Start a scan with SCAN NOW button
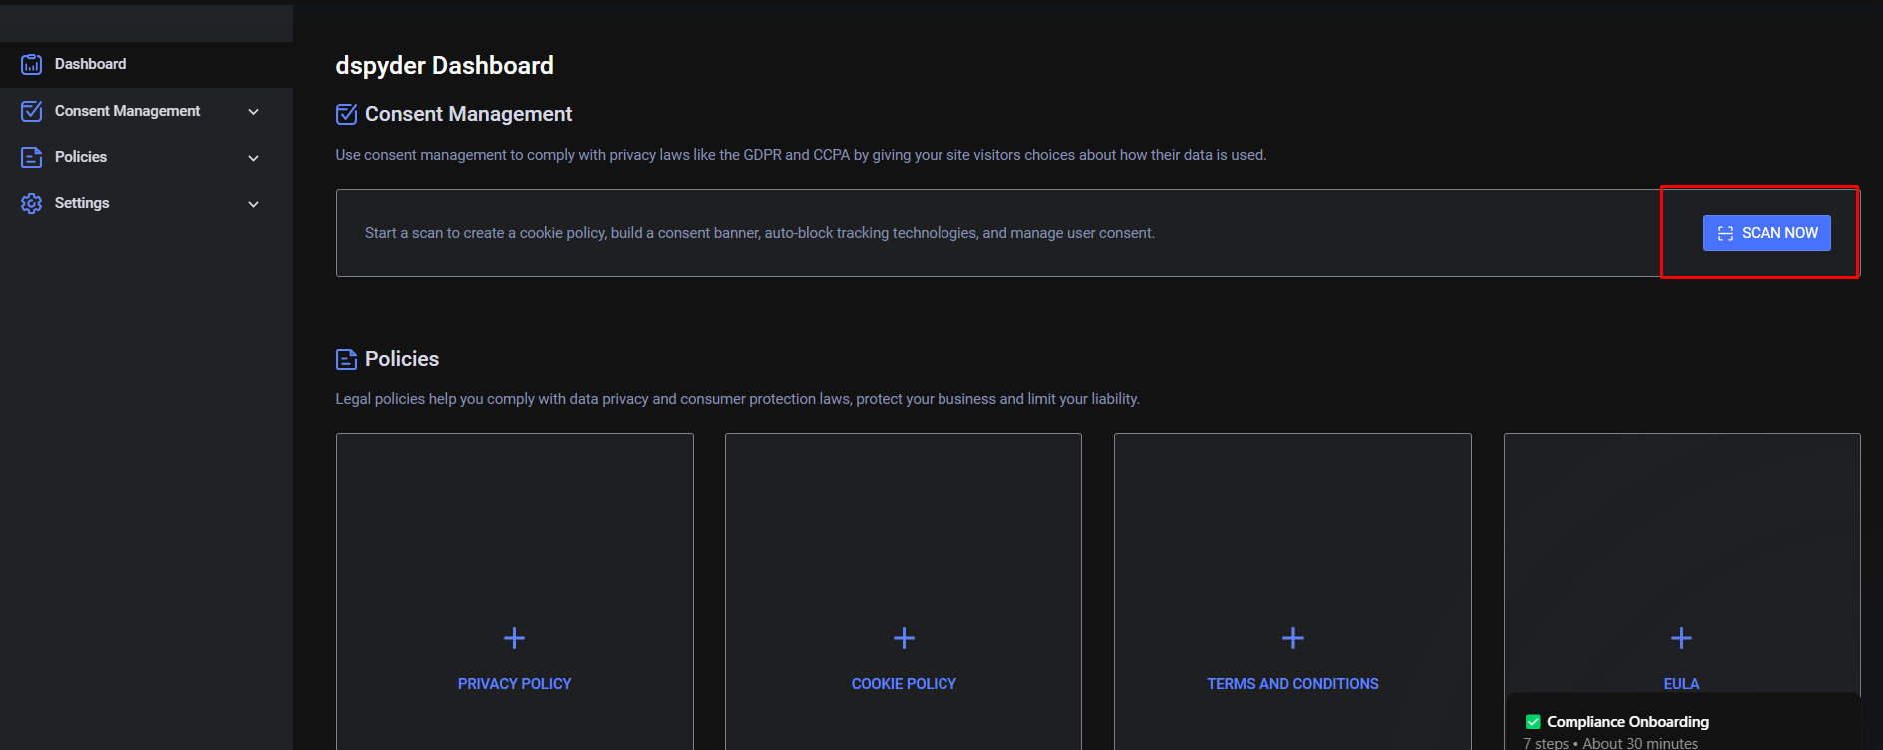 click(x=1766, y=233)
